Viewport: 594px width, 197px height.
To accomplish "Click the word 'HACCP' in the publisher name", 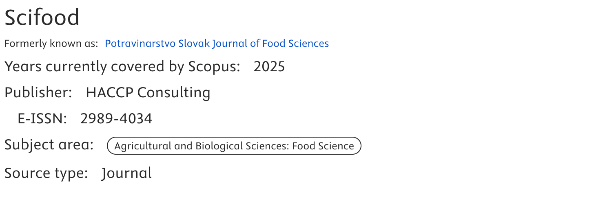I will [x=109, y=93].
